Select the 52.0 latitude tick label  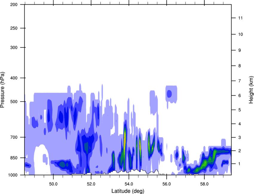(91, 183)
